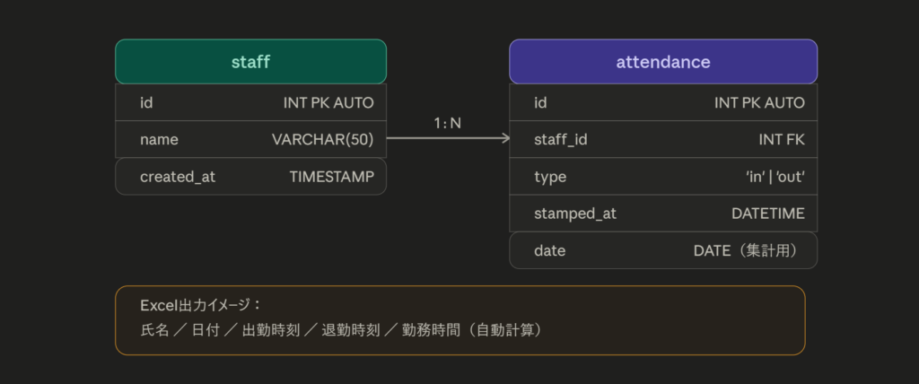919x384 pixels.
Task: Click the Excel出力イメージ heading text
Action: tap(200, 305)
